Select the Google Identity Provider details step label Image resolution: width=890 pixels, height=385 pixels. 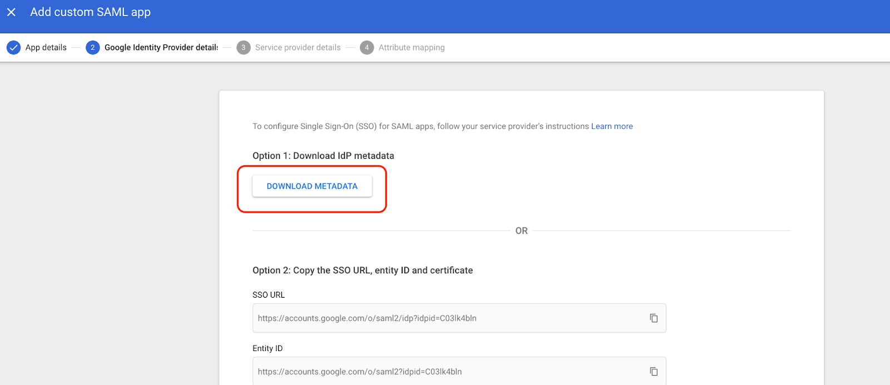click(161, 48)
